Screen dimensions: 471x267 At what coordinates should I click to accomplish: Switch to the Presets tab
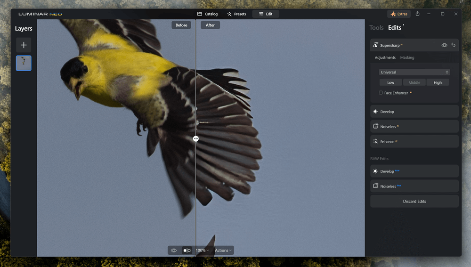(x=236, y=14)
